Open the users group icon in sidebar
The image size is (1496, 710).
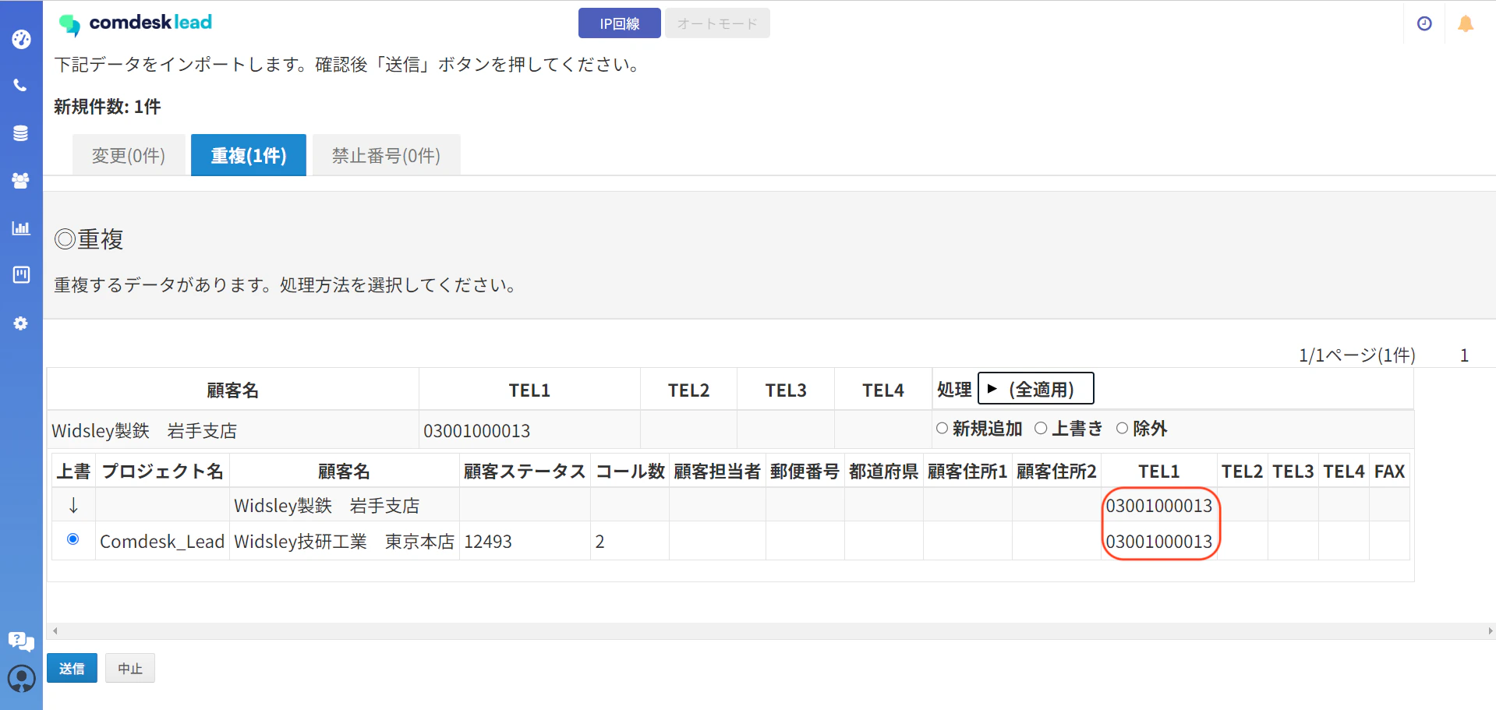(x=21, y=180)
